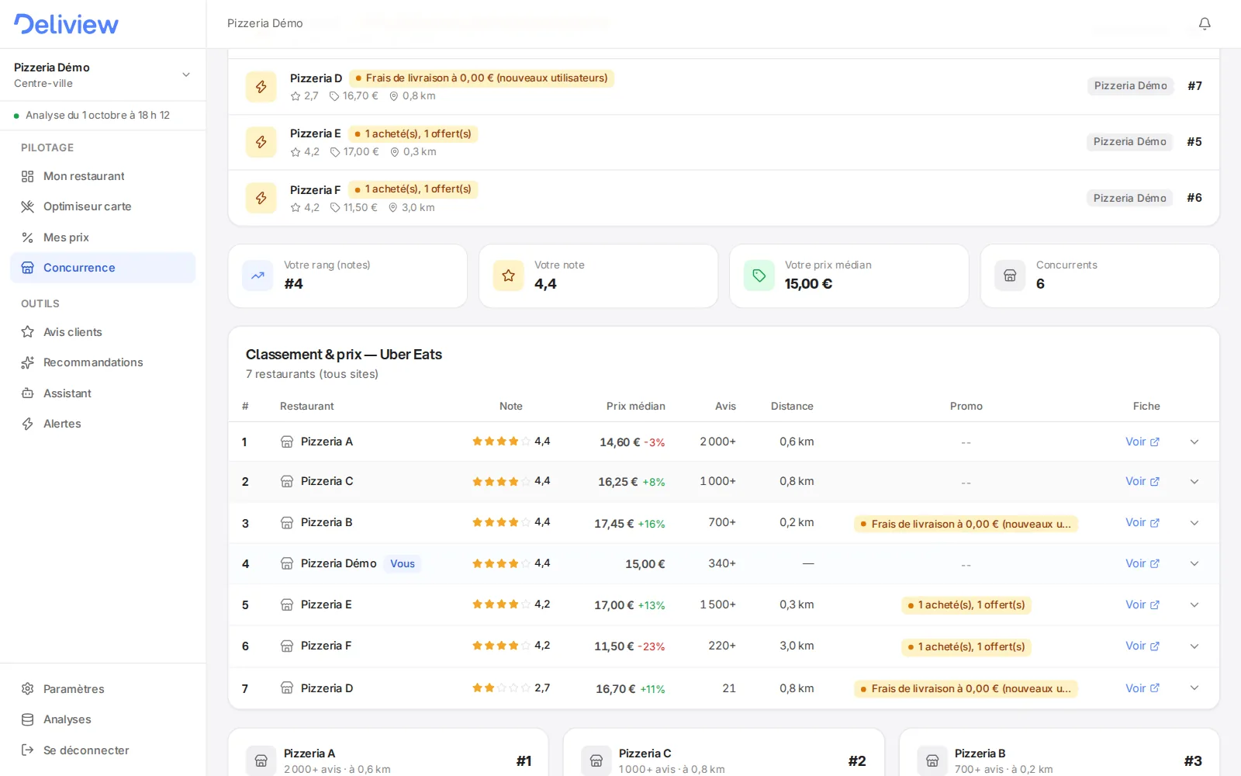
Task: Click the star icon beside Votre note
Action: pos(509,275)
